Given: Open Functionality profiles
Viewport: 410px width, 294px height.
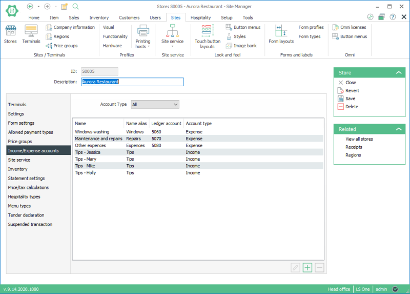Looking at the screenshot, I should coord(115,36).
